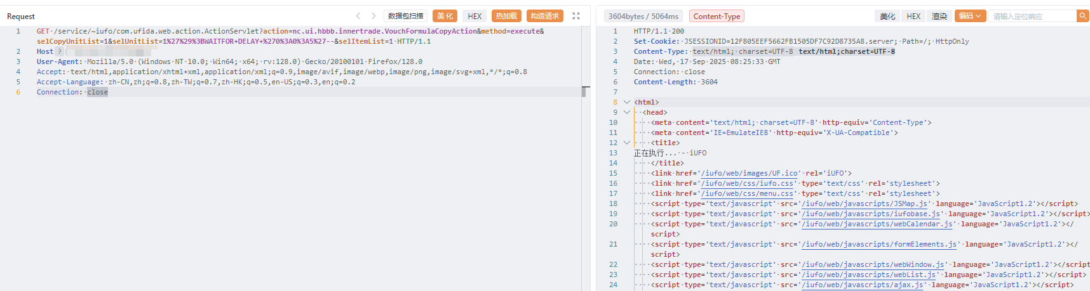Click the Accept-Language header name
The width and height of the screenshot is (1090, 291).
coord(69,82)
